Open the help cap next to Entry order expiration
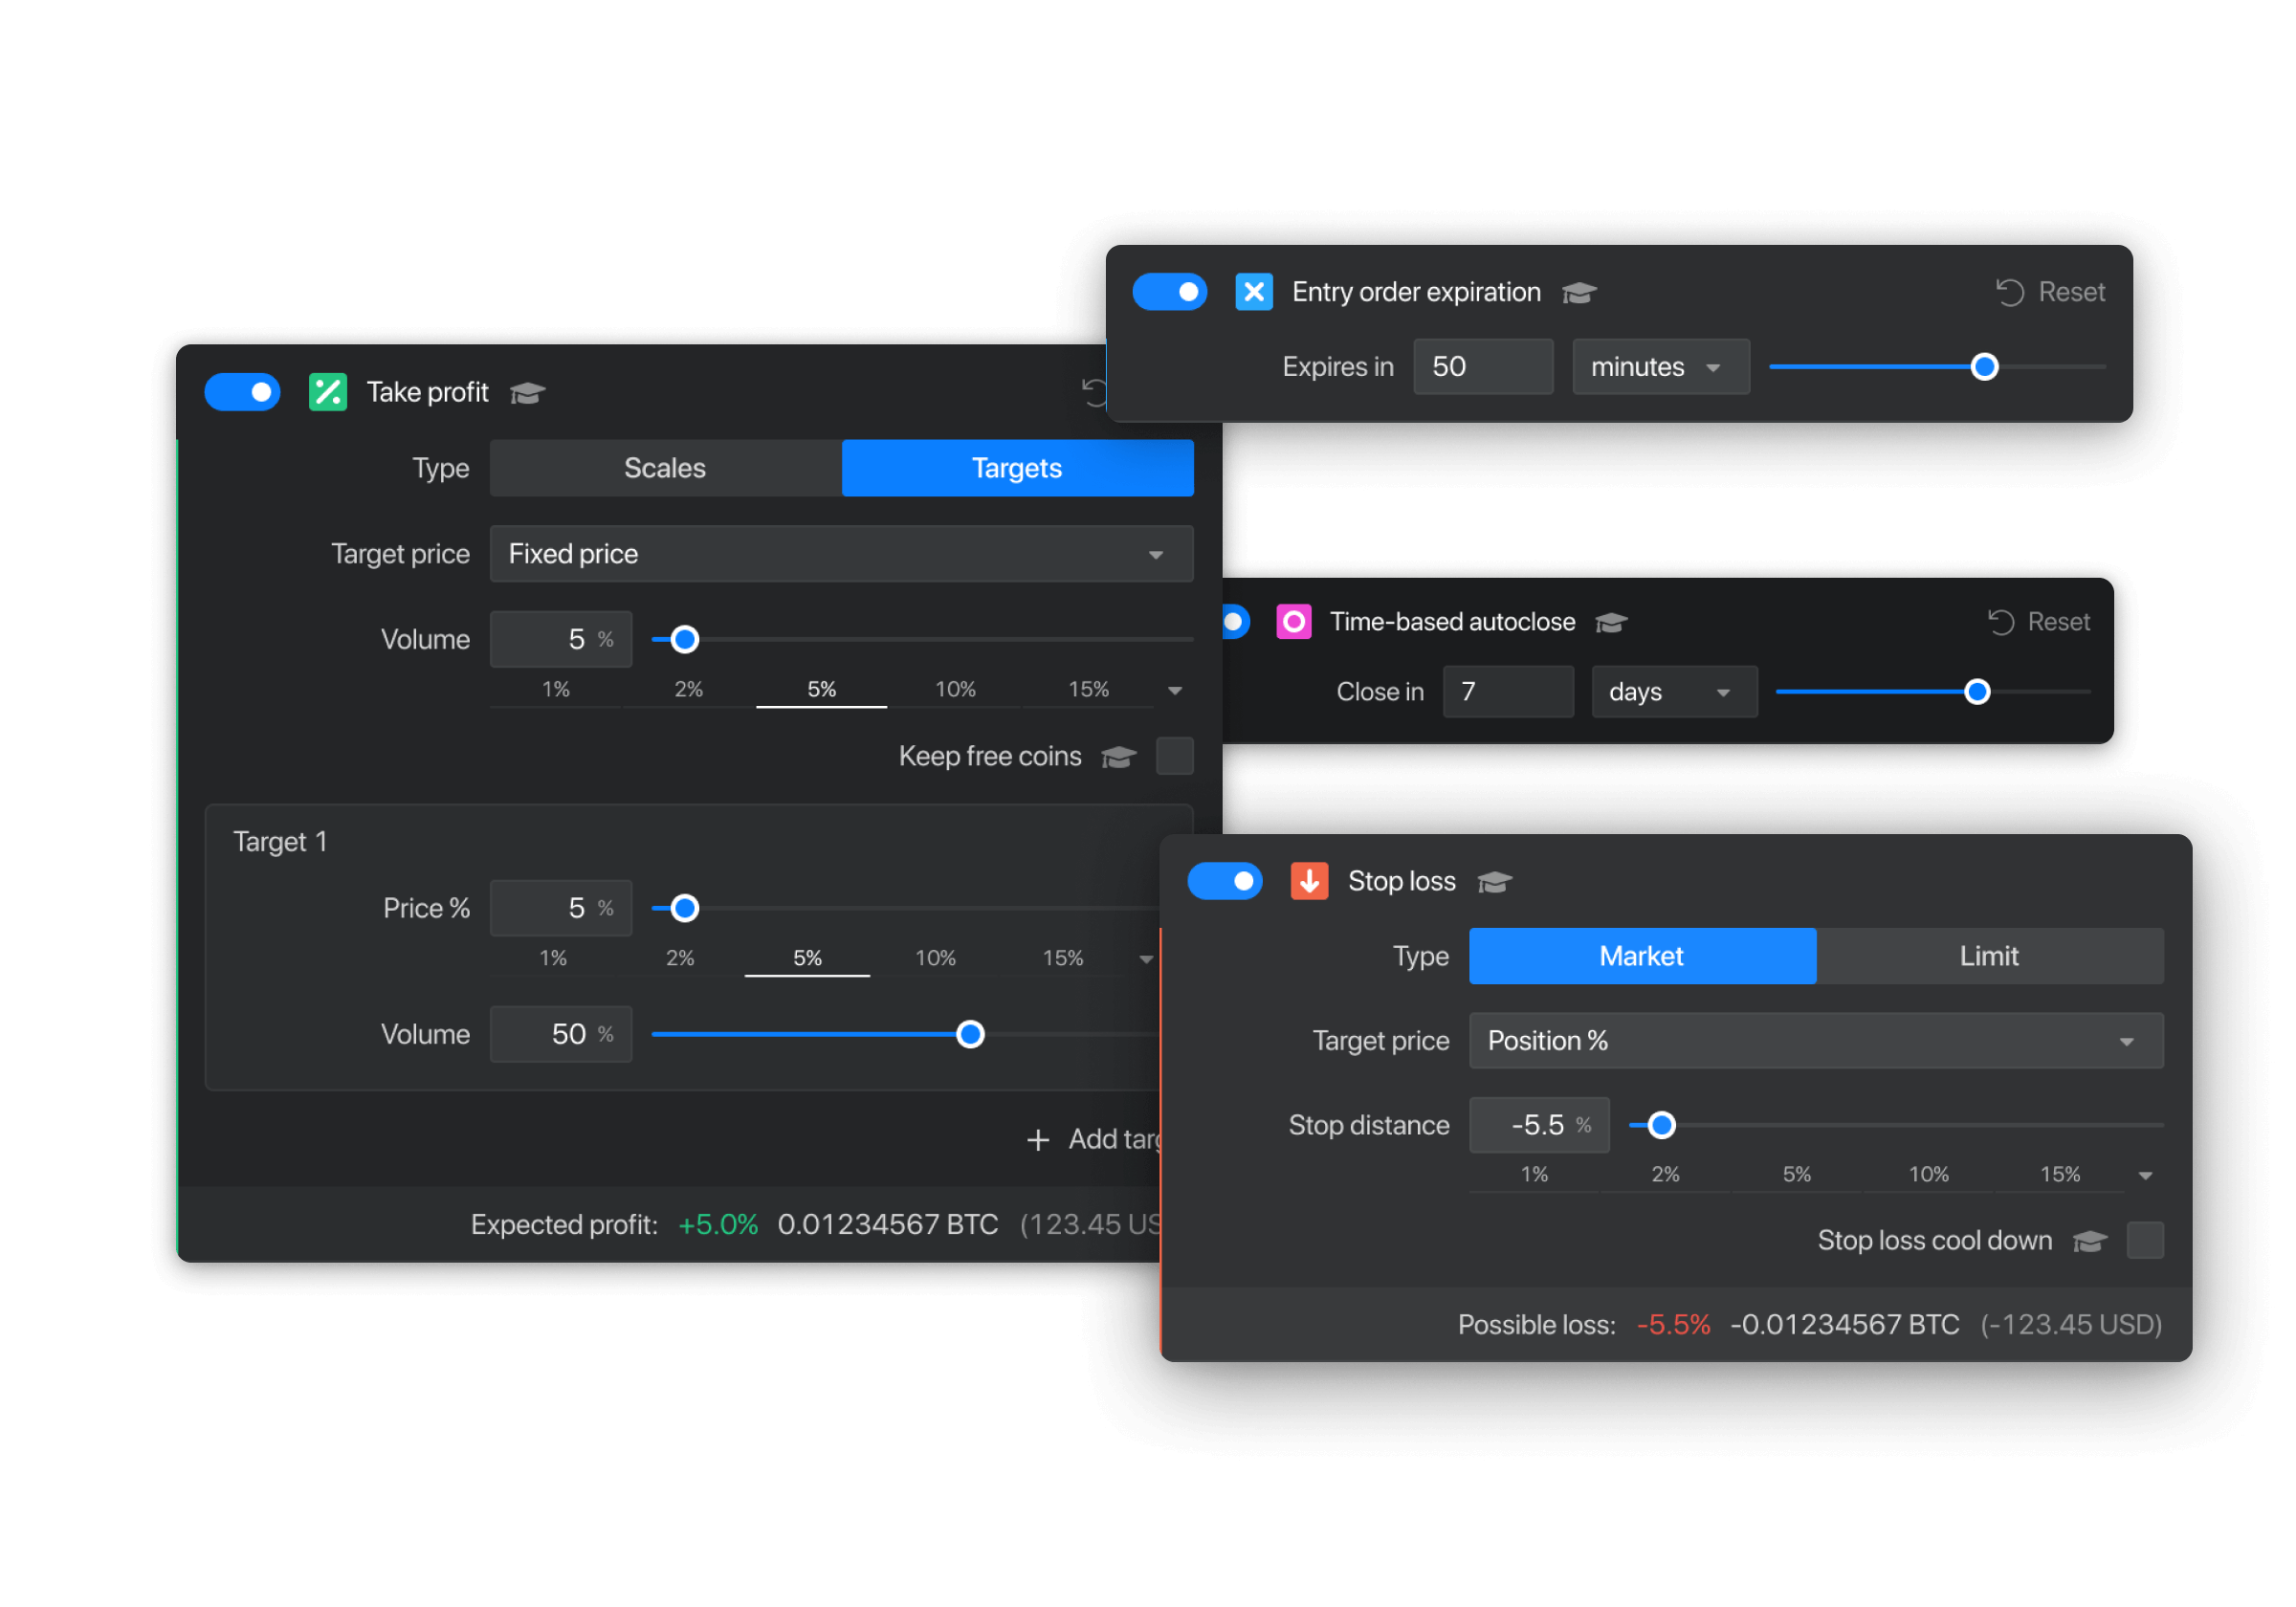 coord(1579,293)
